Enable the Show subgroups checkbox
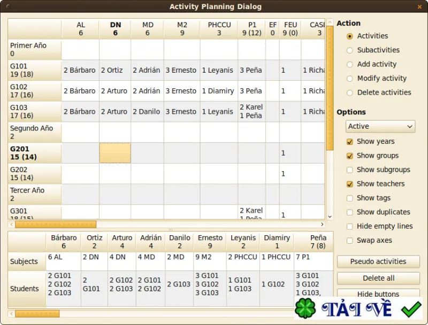Viewport: 428px width, 325px height. (350, 170)
